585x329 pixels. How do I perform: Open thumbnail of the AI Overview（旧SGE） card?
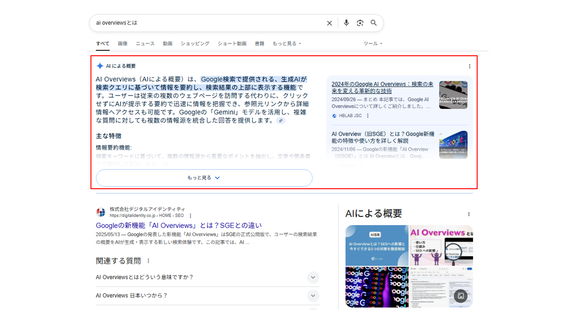(x=453, y=145)
